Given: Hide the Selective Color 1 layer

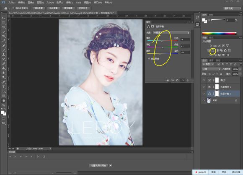Looking at the screenshot, I should (x=204, y=87).
